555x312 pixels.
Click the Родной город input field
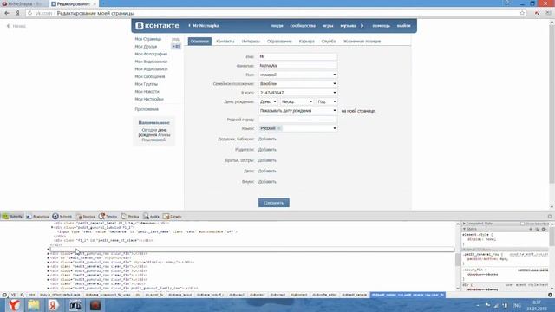point(297,120)
